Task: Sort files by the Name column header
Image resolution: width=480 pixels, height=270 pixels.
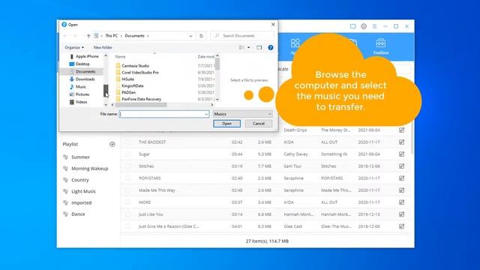Action: 120,57
